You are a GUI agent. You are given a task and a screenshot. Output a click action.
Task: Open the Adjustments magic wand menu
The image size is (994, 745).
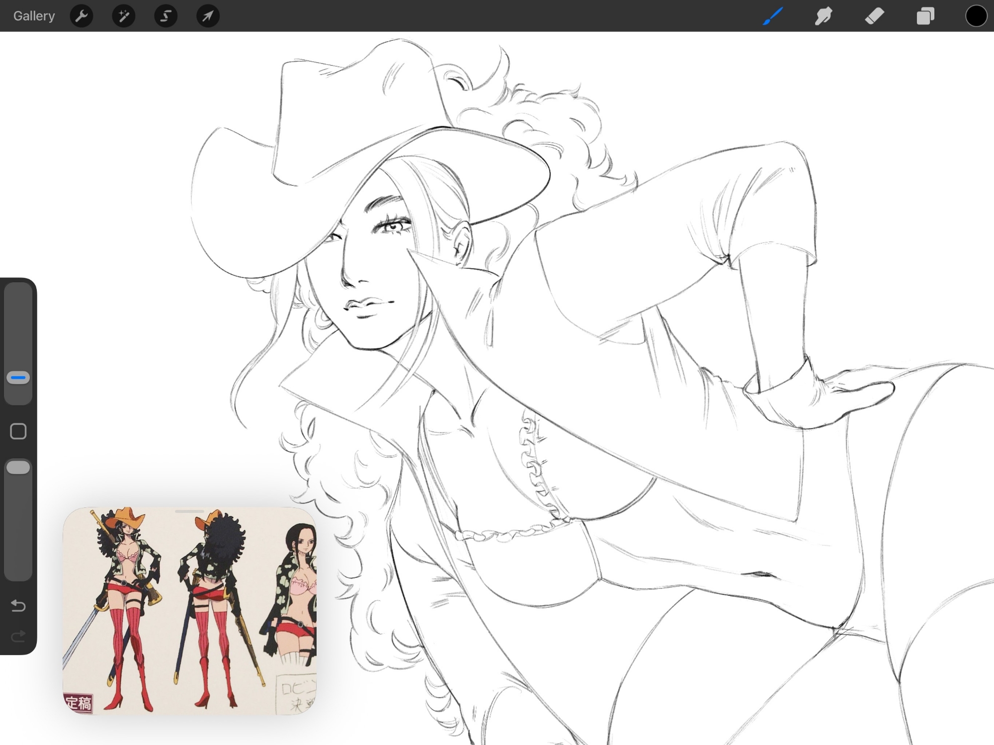pos(124,16)
